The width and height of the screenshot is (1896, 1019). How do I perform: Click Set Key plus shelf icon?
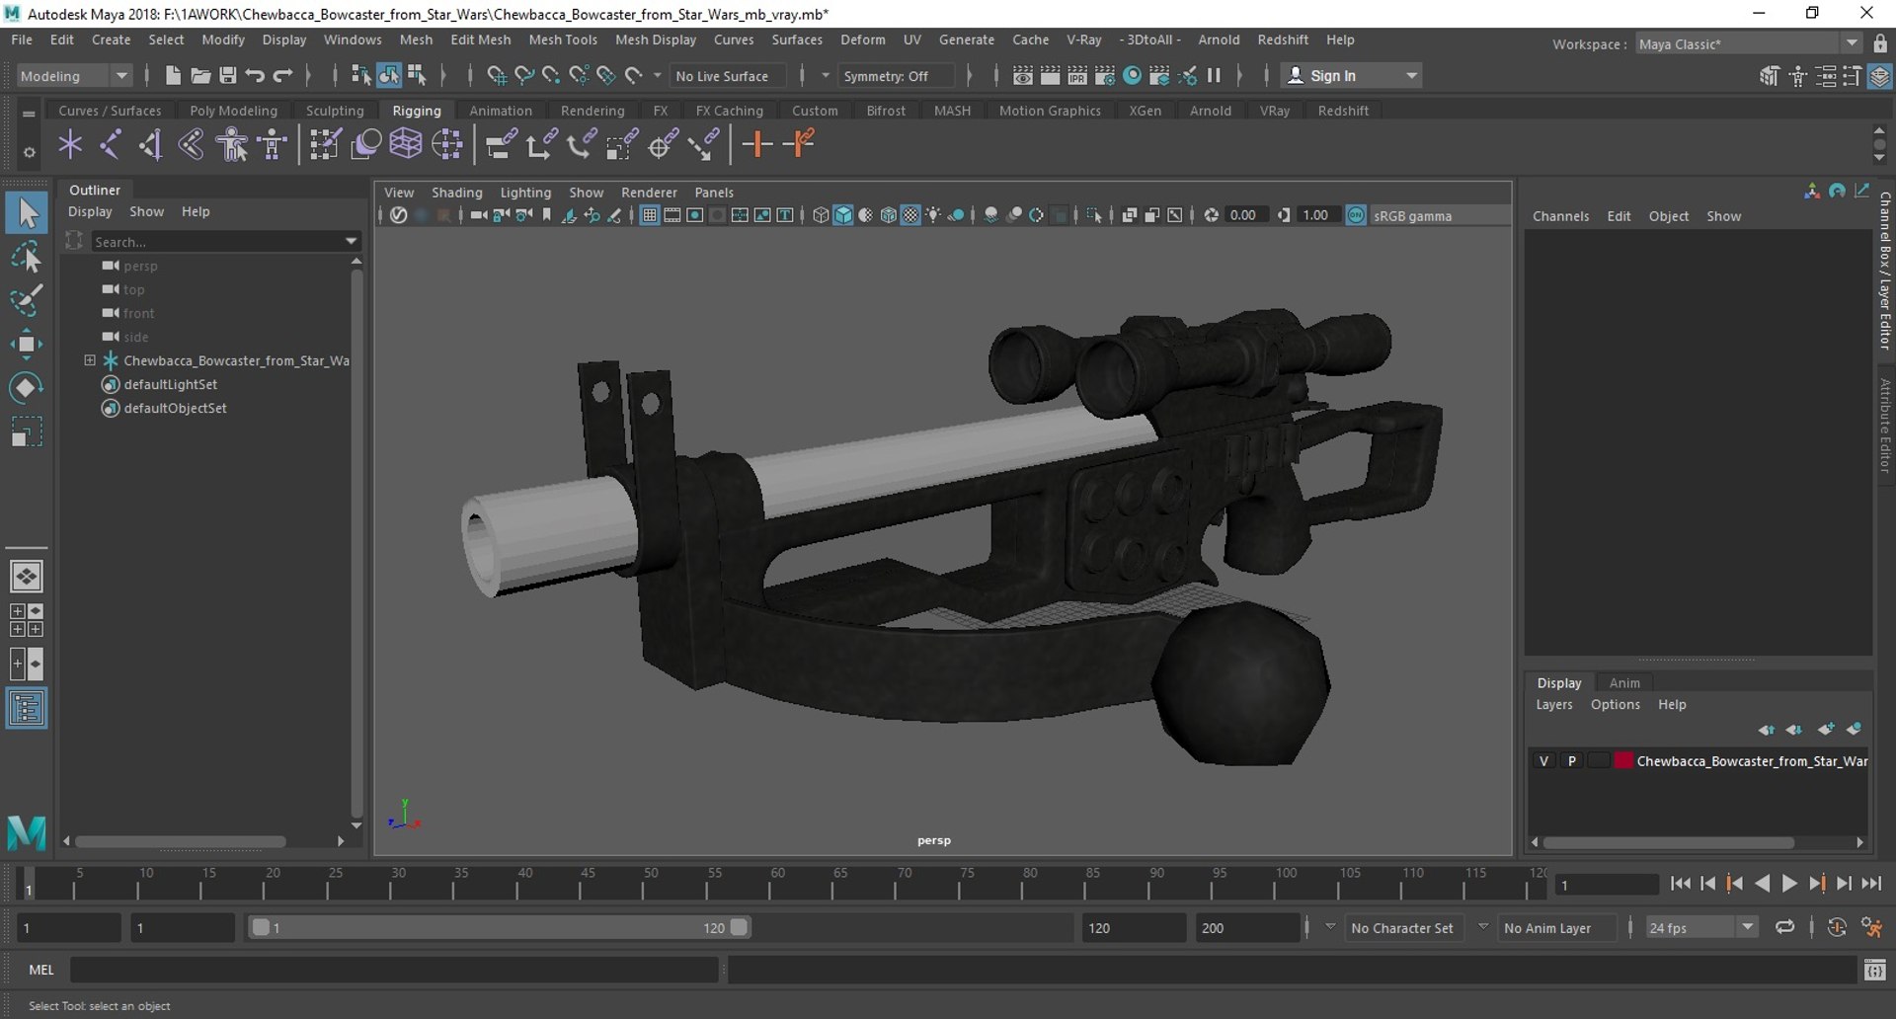[x=757, y=145]
